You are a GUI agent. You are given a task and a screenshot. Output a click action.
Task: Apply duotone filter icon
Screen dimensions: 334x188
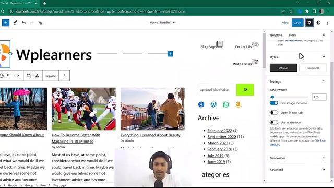tap(37, 76)
